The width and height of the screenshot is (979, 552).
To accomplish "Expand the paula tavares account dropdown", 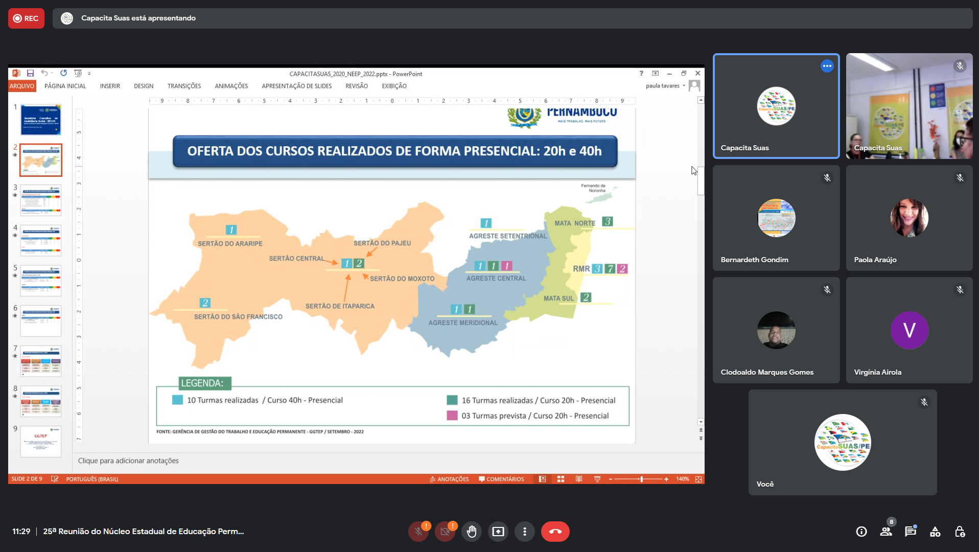I will [x=684, y=86].
